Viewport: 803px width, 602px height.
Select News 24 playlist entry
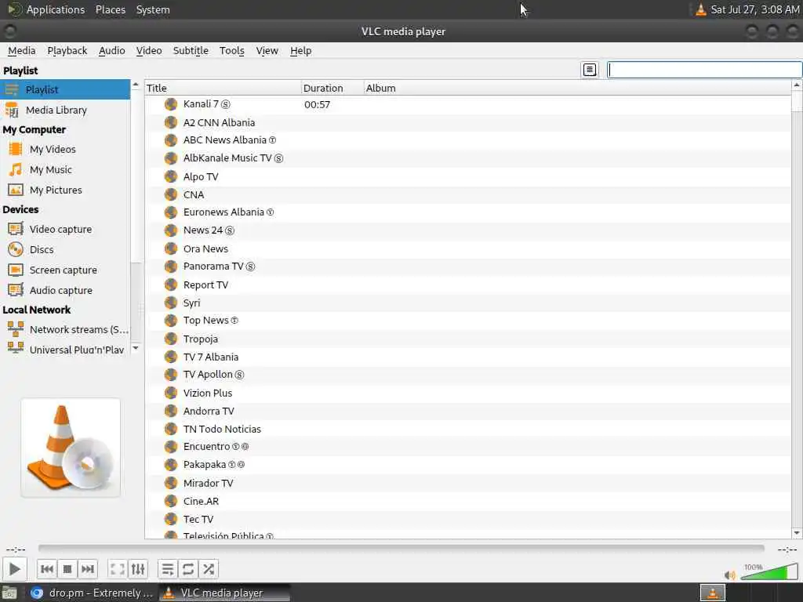[467, 230]
